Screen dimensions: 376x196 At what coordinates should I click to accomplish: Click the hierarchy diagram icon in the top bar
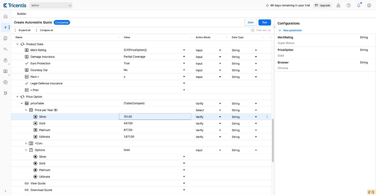point(338,5)
